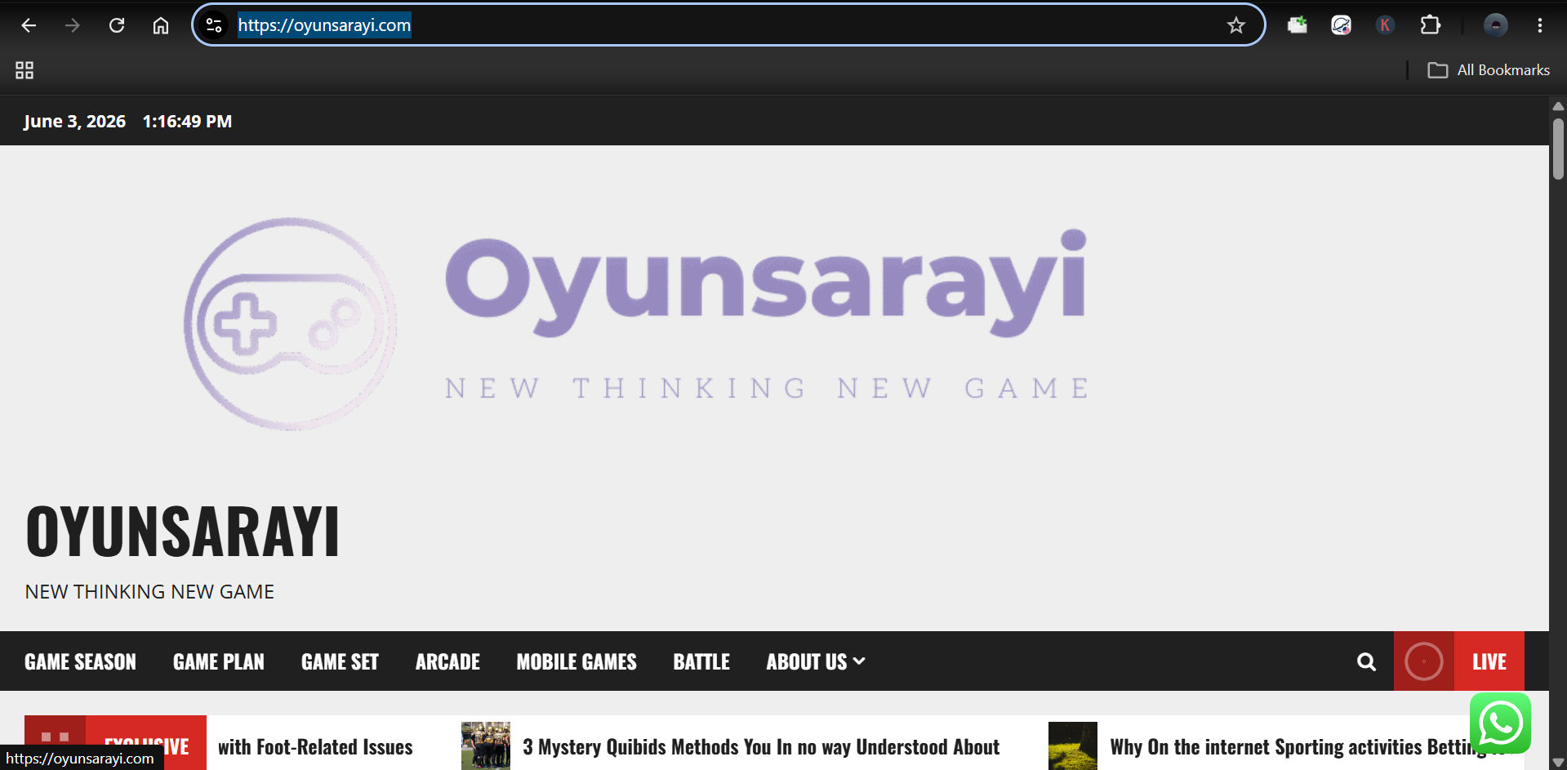1567x770 pixels.
Task: Open article 'with Foot-Related Issues'
Action: point(315,747)
